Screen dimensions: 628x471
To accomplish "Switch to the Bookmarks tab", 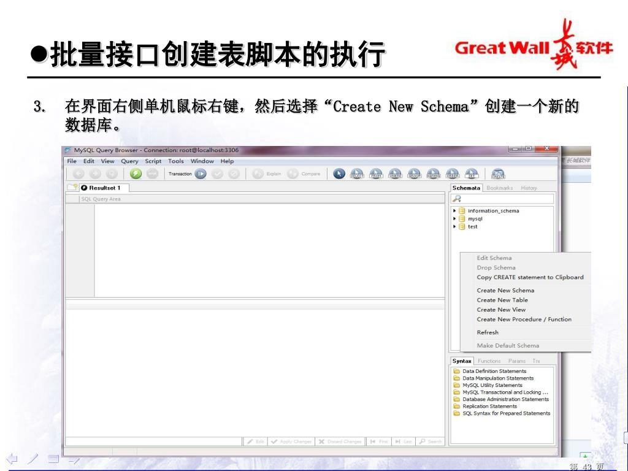I will [x=499, y=188].
